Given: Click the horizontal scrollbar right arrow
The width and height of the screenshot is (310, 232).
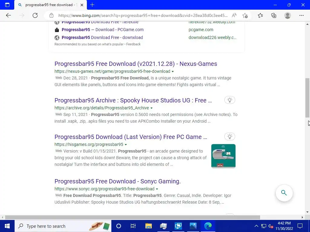Looking at the screenshot, I should click(302, 217).
